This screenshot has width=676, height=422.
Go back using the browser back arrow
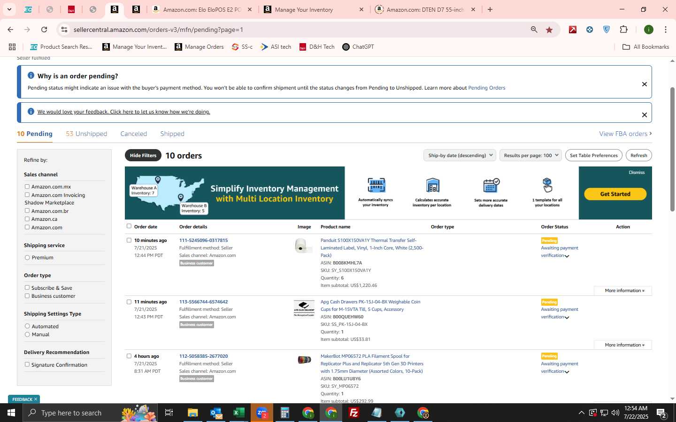pos(10,30)
